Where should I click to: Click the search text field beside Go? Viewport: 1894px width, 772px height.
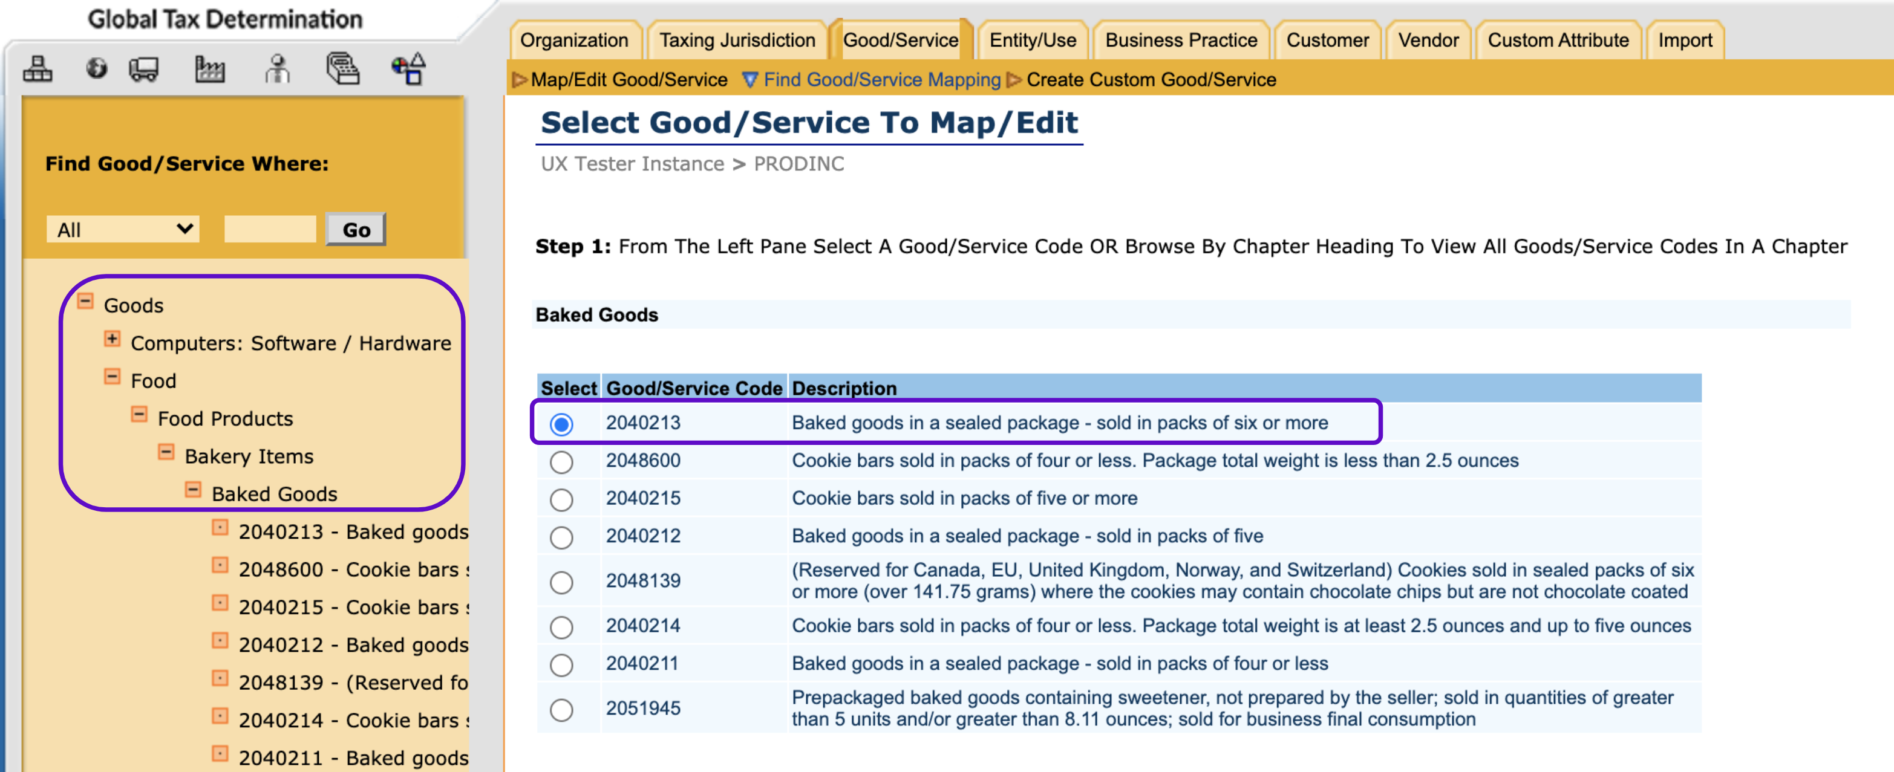(x=270, y=230)
